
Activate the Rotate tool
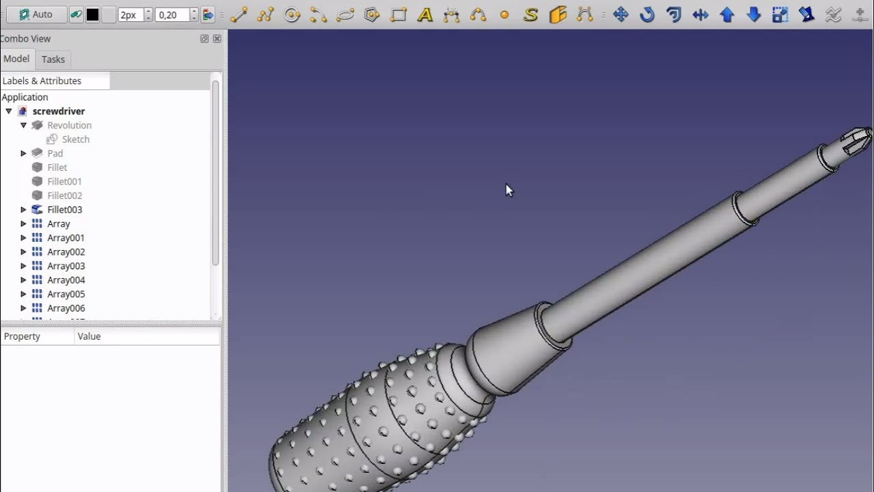coord(647,14)
